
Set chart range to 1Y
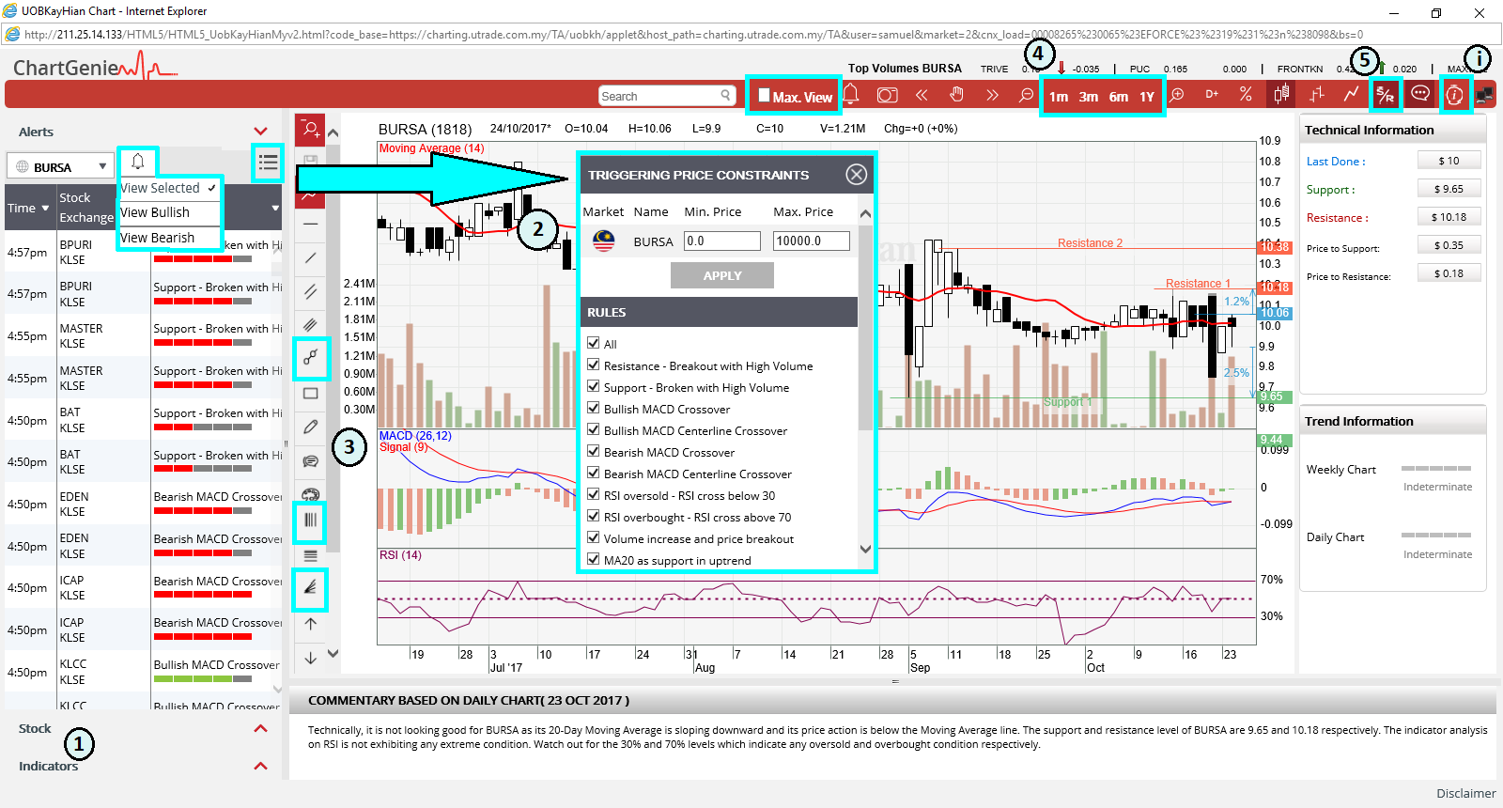coord(1147,97)
